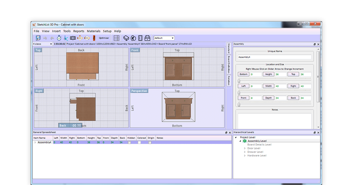The height and width of the screenshot is (185, 353).
Task: Expand the Door Level tree node
Action: click(245, 148)
